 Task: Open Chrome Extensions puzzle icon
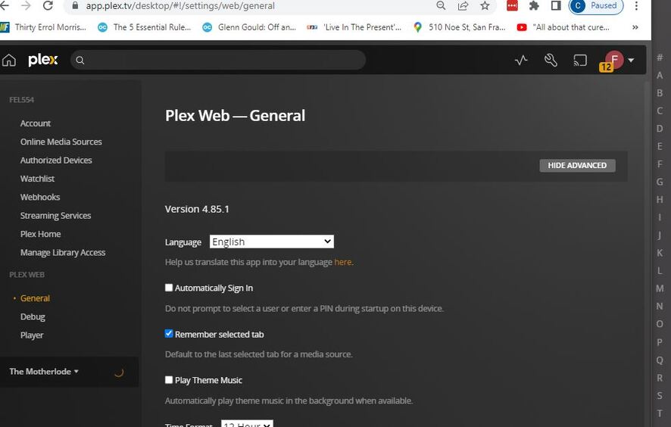[534, 5]
